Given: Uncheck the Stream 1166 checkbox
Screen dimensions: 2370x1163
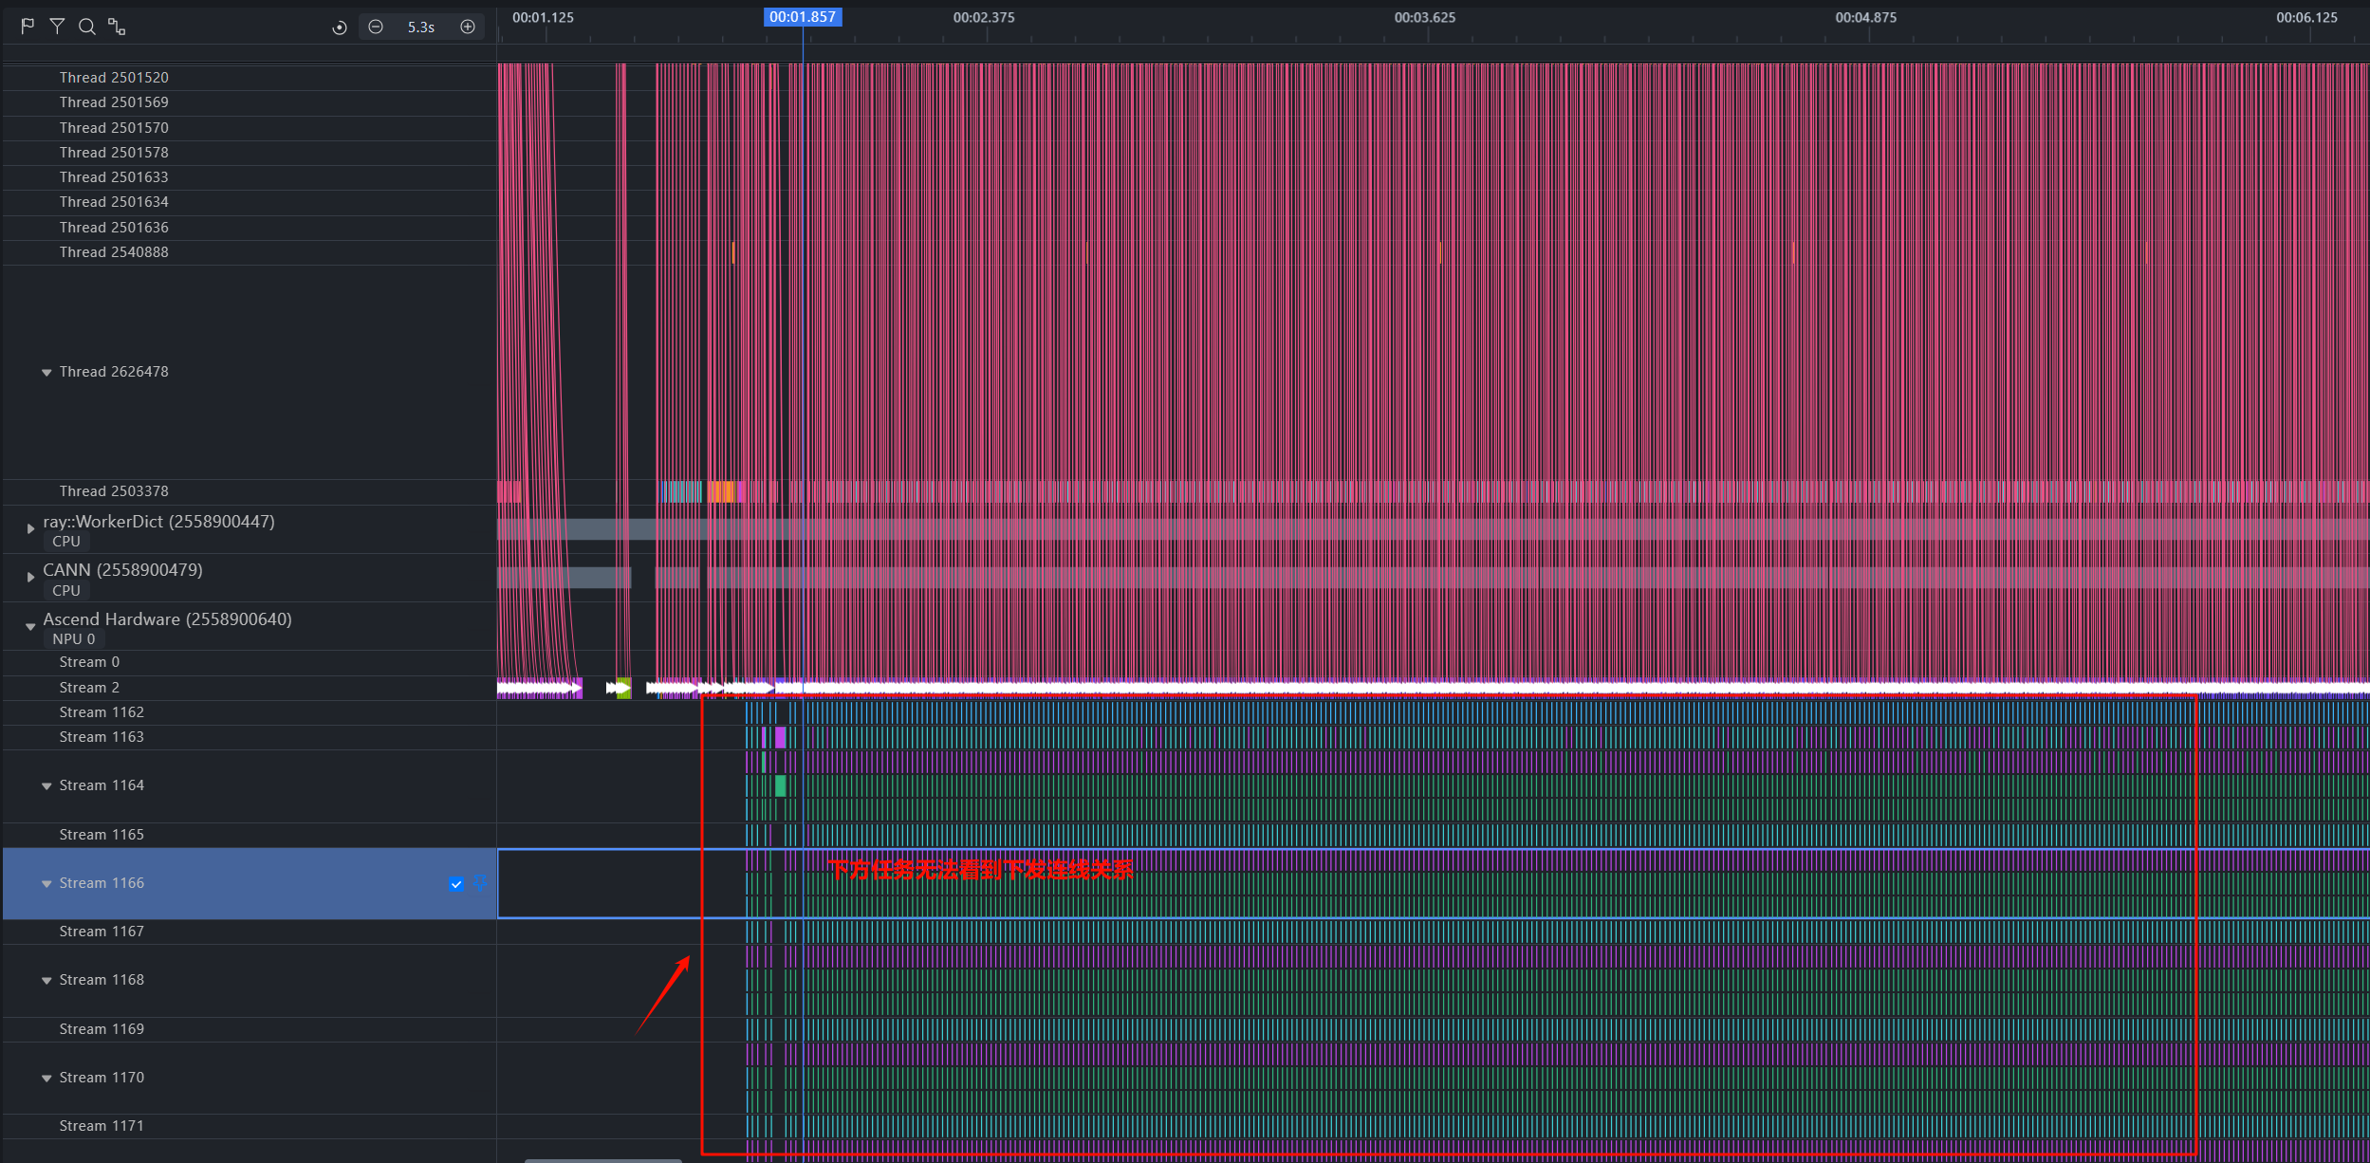Looking at the screenshot, I should coord(456,884).
